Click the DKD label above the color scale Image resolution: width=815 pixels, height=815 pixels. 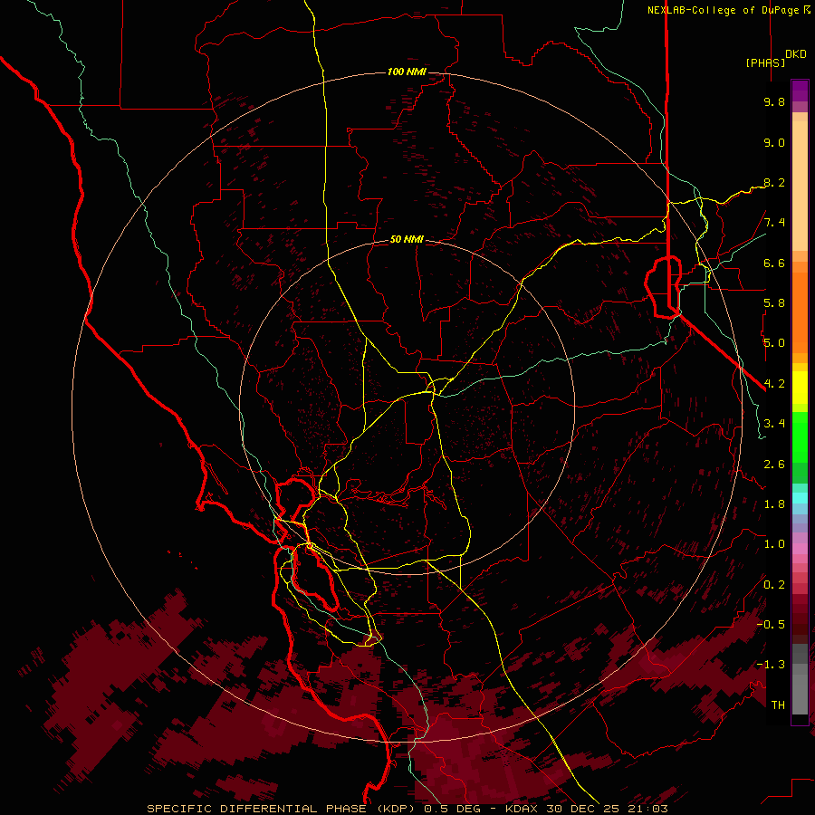click(795, 54)
